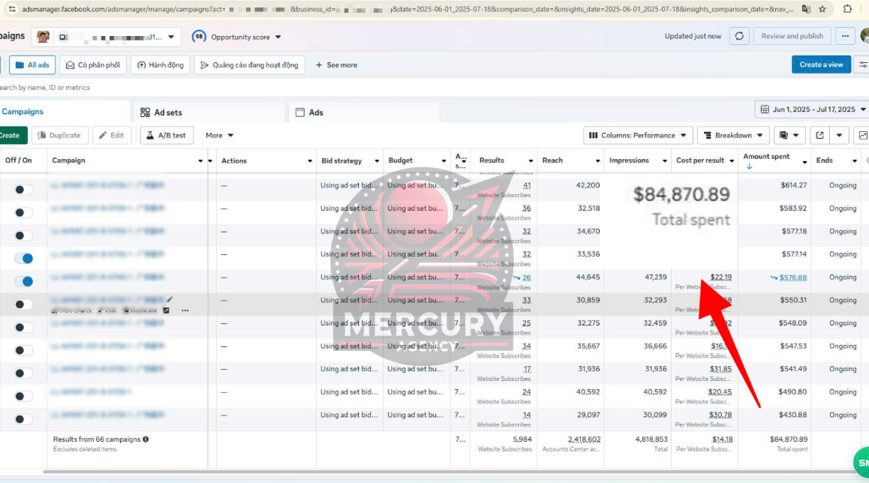This screenshot has height=483, width=869.
Task: Turn on the campaign with $430.88 spent
Action: pos(23,418)
